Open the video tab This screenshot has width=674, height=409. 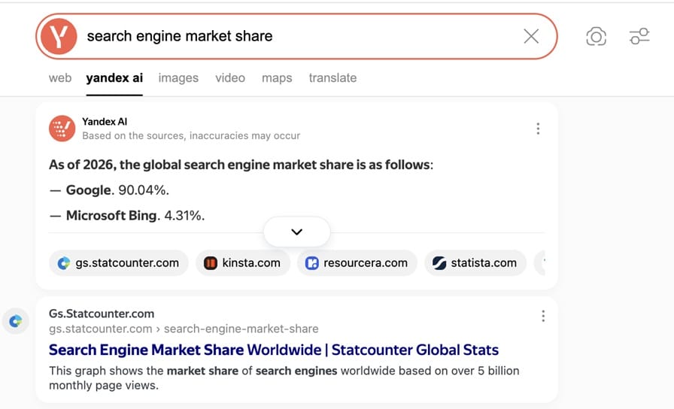coord(230,78)
